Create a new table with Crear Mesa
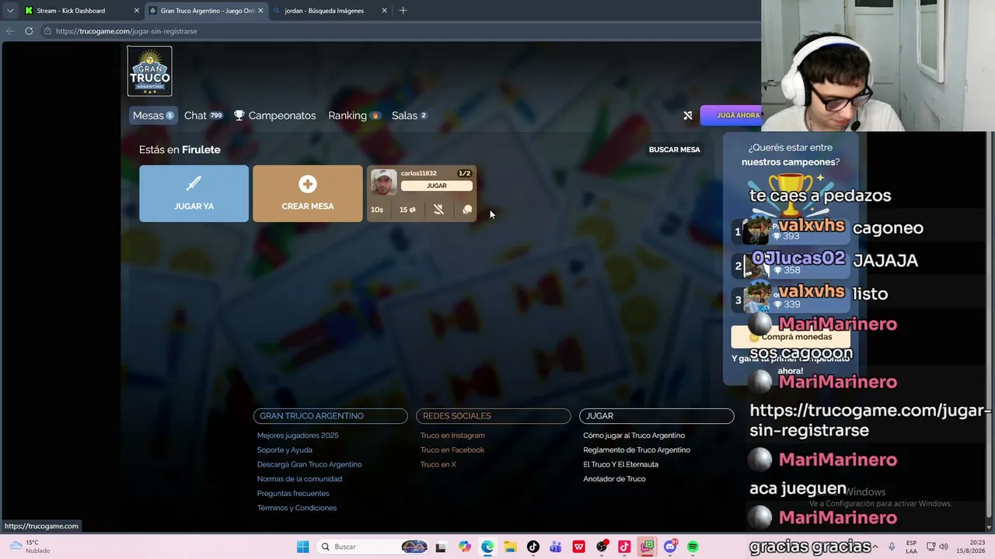995x559 pixels. click(x=308, y=193)
